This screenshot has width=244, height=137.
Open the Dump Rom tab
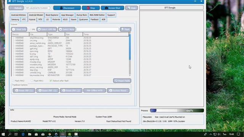coord(82,15)
